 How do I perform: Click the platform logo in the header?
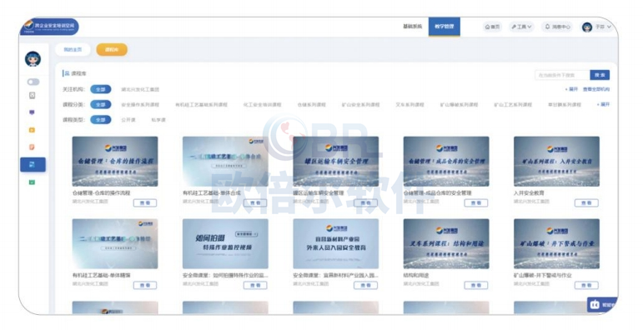(x=49, y=27)
